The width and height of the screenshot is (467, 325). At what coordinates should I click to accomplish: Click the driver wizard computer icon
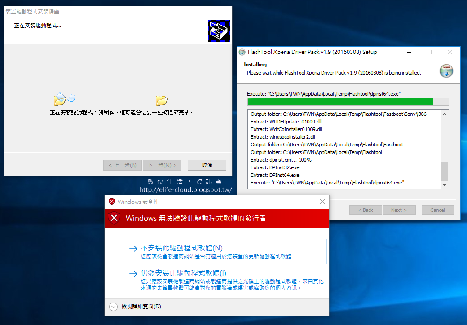coord(219,31)
